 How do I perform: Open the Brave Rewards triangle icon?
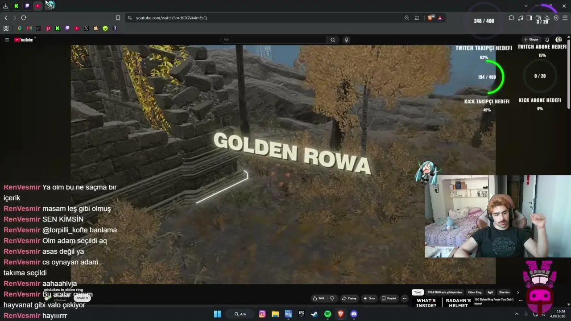coord(440,18)
